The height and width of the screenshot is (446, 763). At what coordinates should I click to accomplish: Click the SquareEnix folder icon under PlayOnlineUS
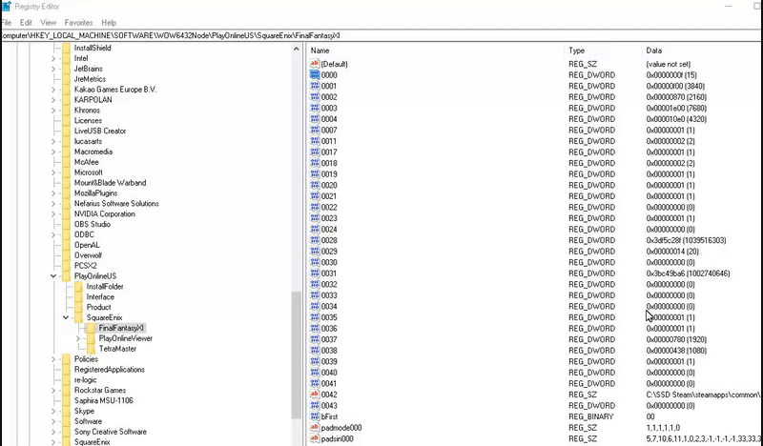coord(78,317)
